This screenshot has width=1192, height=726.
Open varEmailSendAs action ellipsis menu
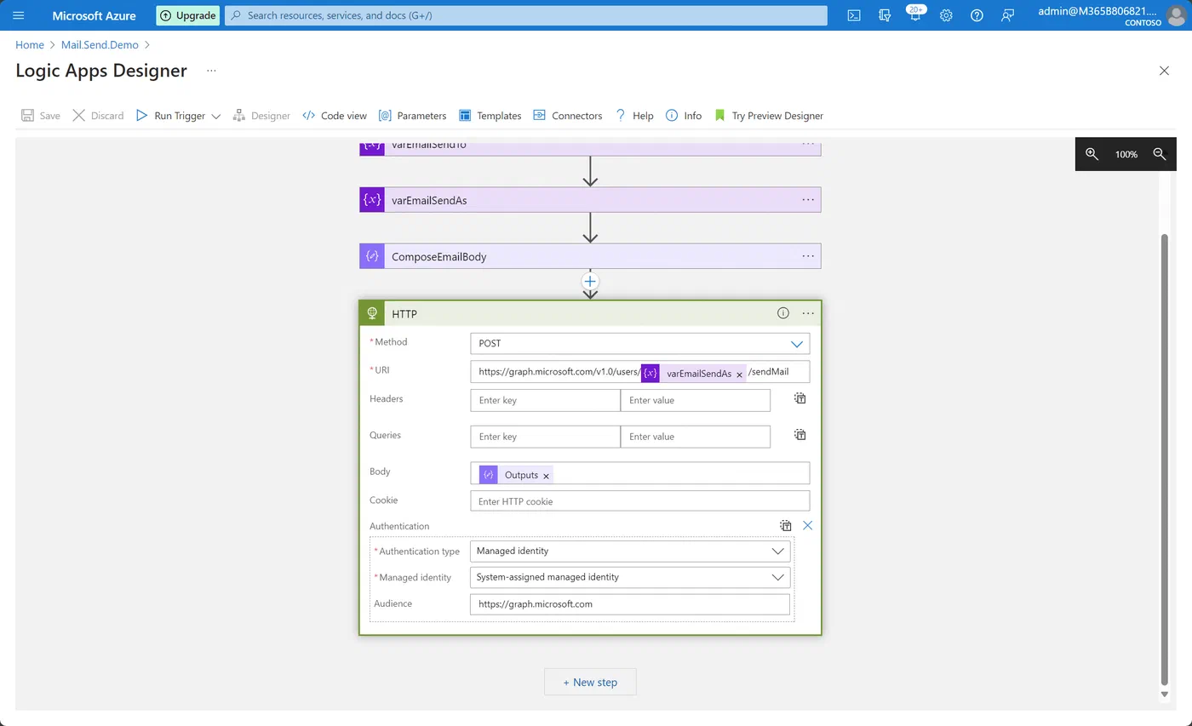coord(808,200)
